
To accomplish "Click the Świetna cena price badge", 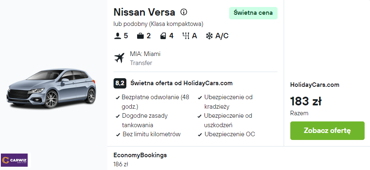I will pyautogui.click(x=253, y=13).
